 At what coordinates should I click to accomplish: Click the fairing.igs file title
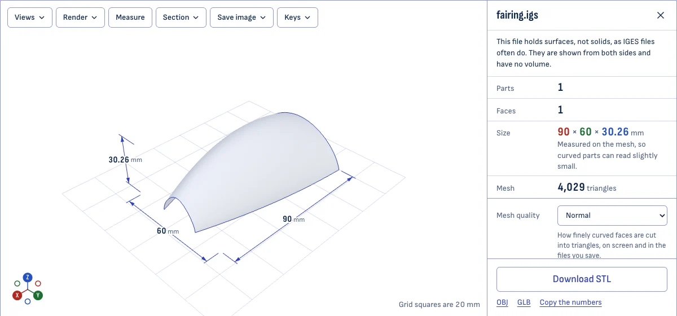click(517, 15)
